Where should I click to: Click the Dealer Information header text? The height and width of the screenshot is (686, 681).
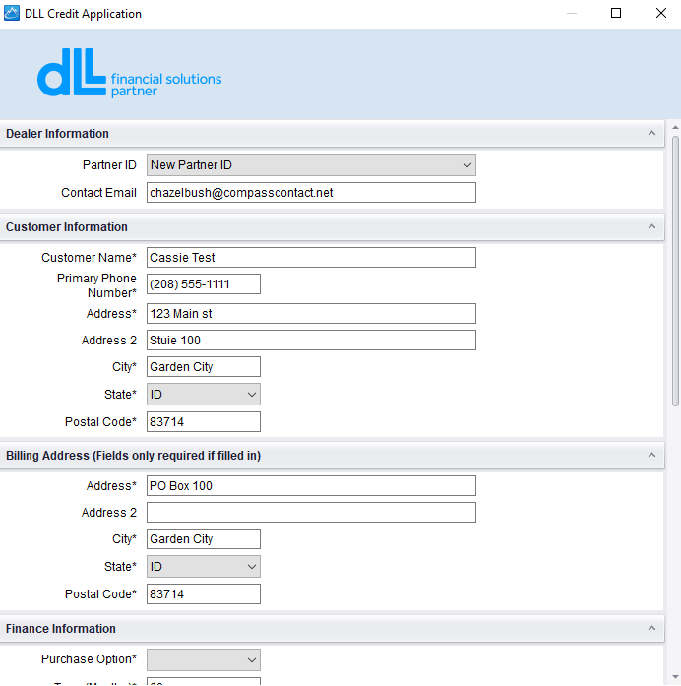tap(57, 134)
